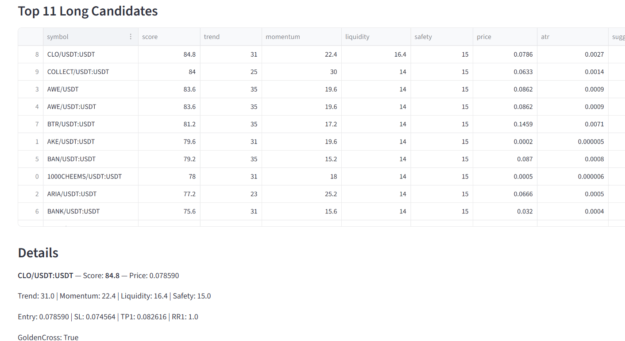Select the CLO/USDT:USDT symbol cell

(x=71, y=54)
